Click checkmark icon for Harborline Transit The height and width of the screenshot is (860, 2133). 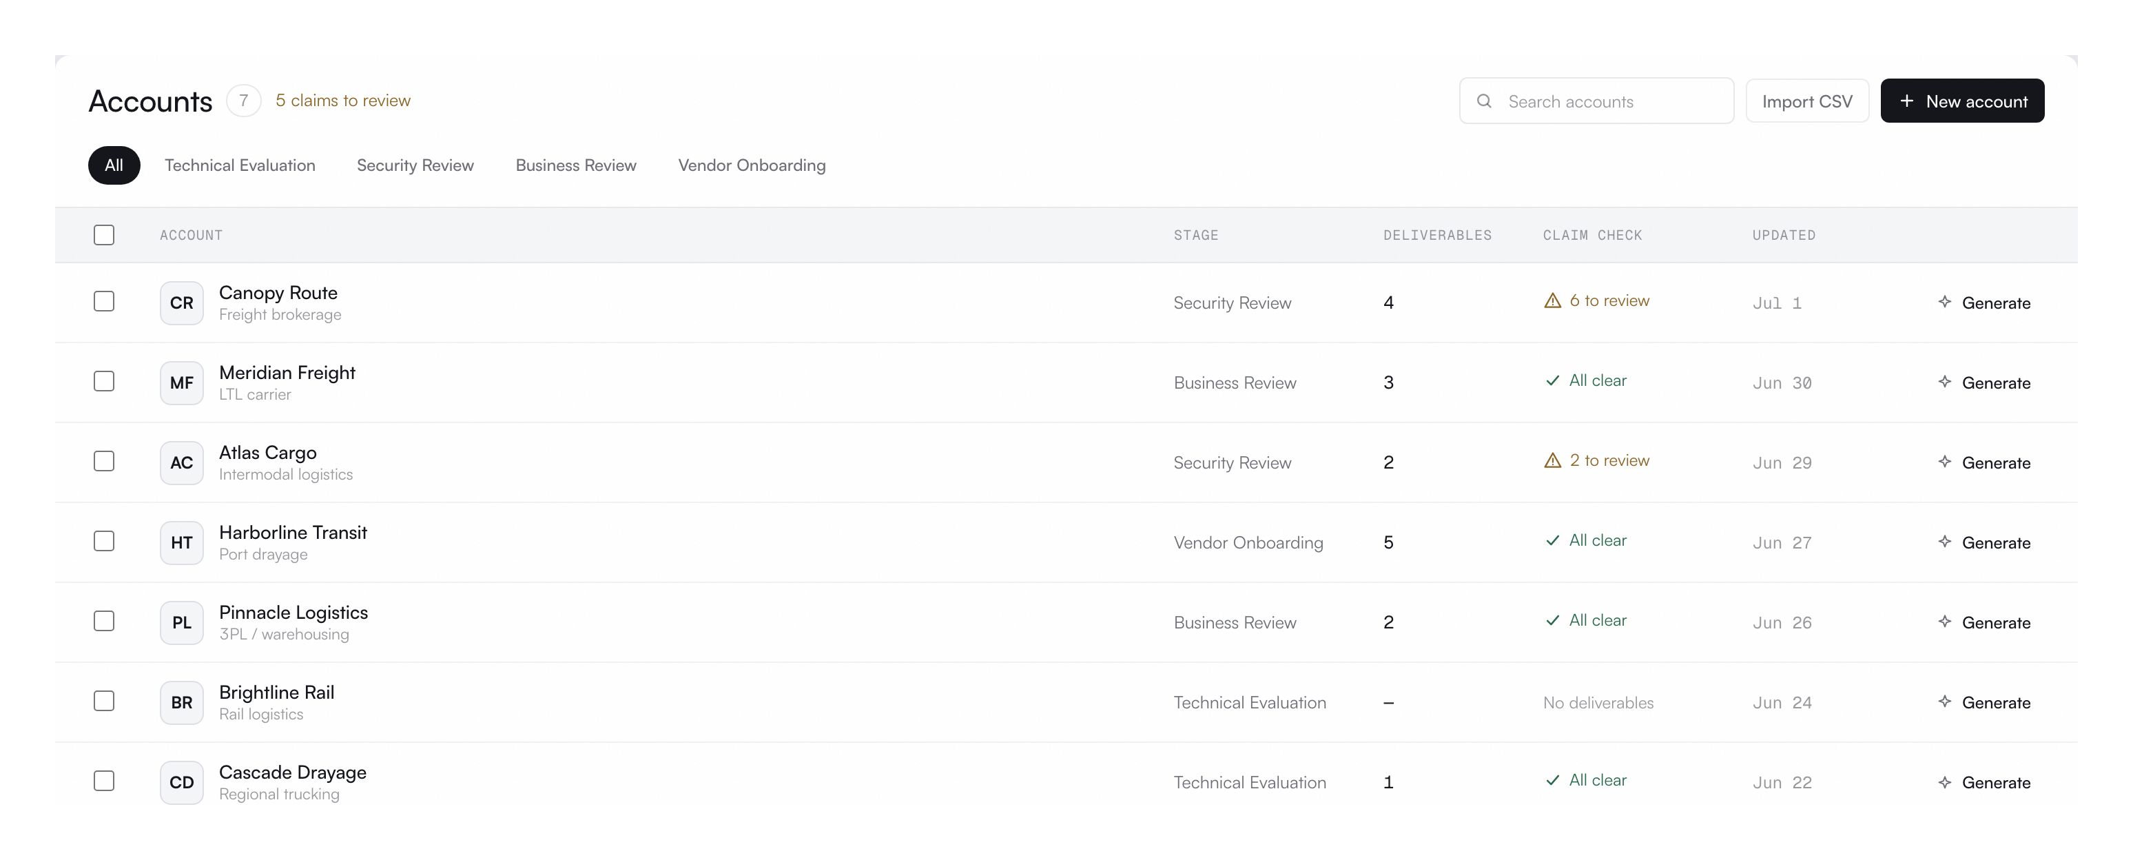tap(1552, 540)
